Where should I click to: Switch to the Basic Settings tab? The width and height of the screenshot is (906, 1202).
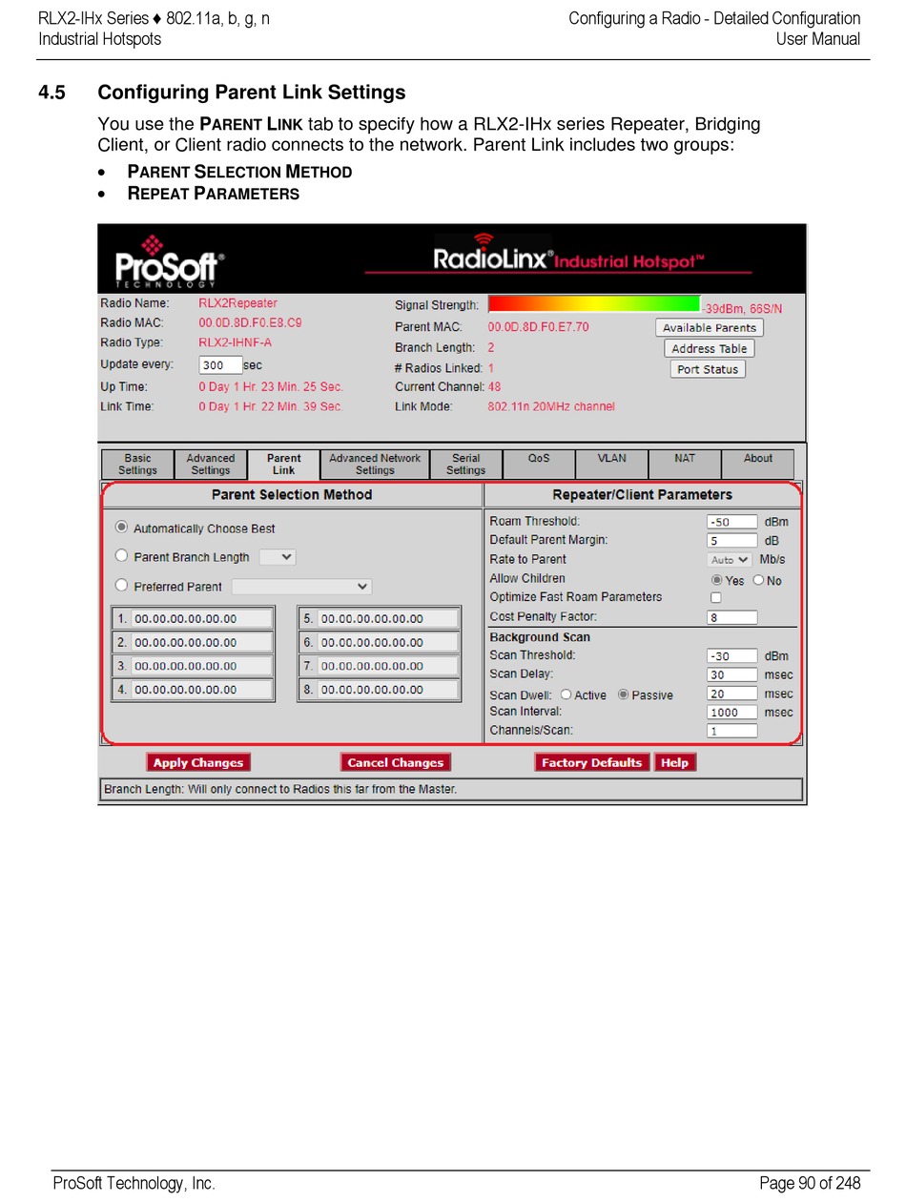[x=137, y=465]
